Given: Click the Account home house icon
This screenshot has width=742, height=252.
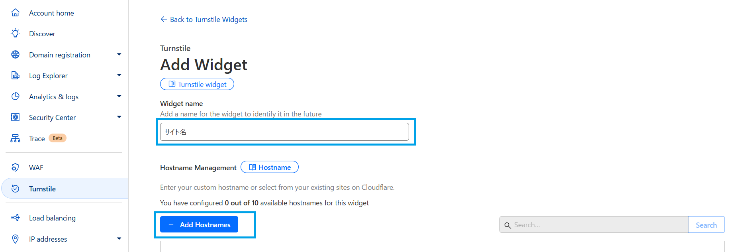Looking at the screenshot, I should point(15,13).
